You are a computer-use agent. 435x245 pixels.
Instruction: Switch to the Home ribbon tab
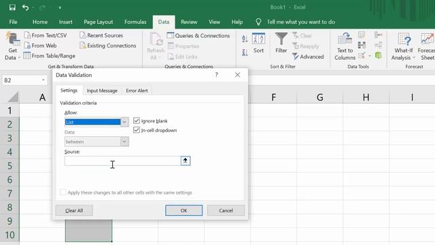coord(40,22)
